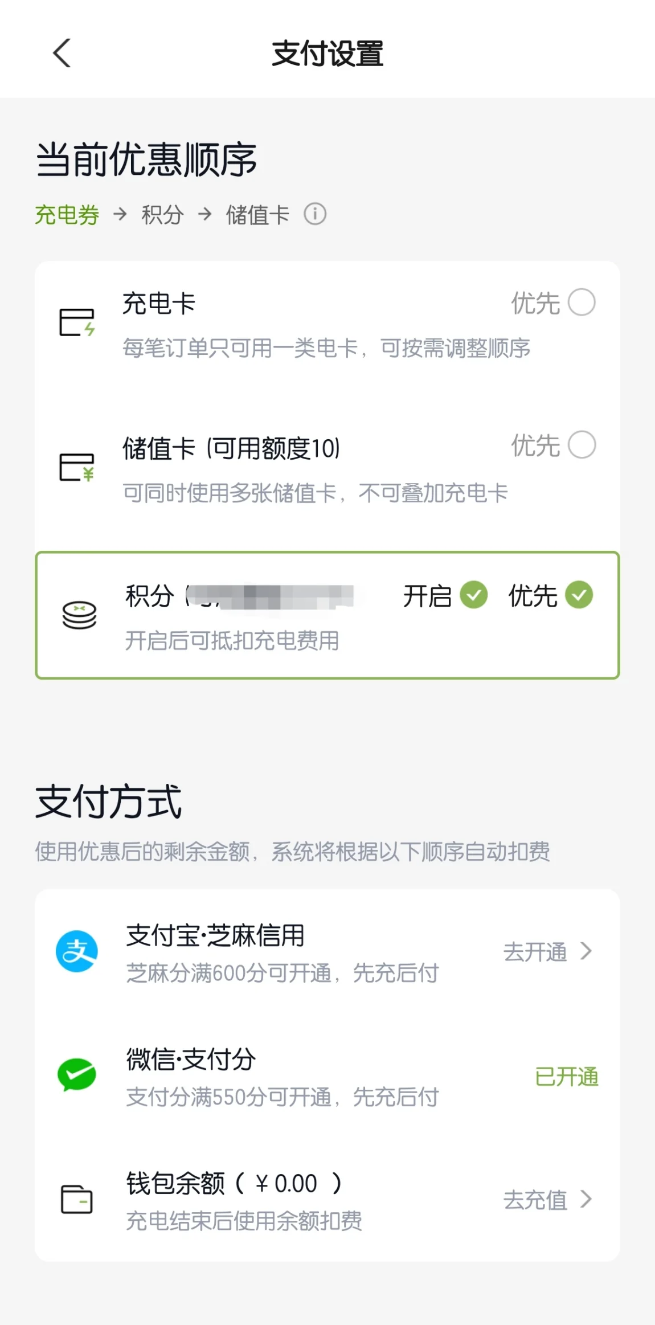Select 优先 radio for 储值卡
Viewport: 655px width, 1325px height.
tap(582, 445)
